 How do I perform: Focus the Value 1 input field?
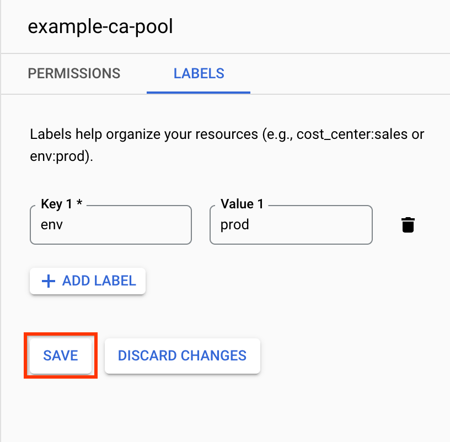point(291,225)
